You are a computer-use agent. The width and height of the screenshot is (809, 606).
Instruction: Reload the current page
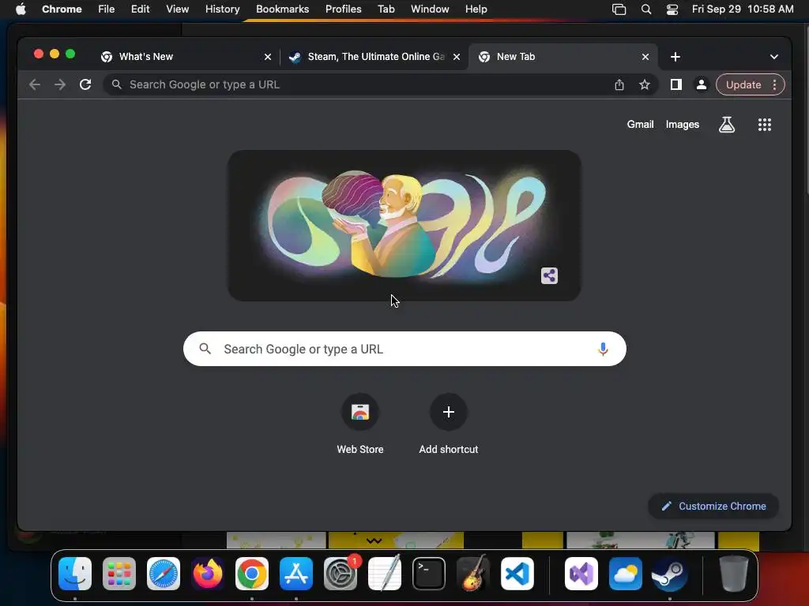pyautogui.click(x=85, y=84)
